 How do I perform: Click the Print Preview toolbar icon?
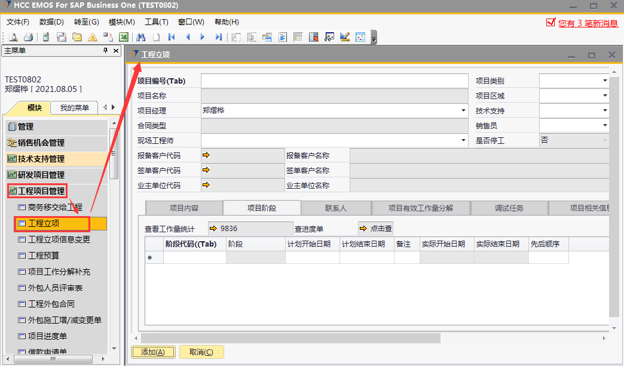[13, 37]
